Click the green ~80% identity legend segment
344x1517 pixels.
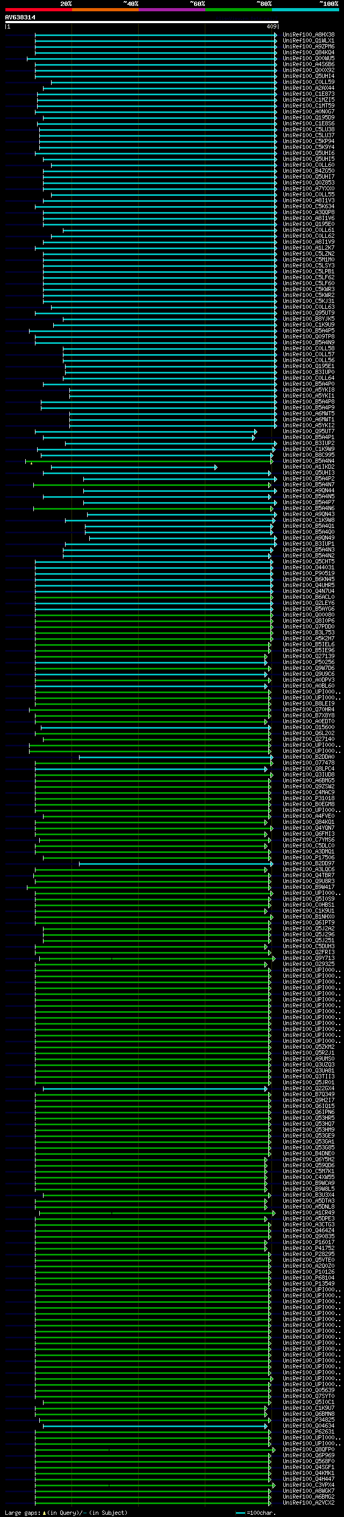point(239,10)
